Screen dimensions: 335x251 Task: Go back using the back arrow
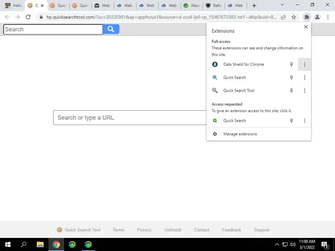pyautogui.click(x=7, y=17)
